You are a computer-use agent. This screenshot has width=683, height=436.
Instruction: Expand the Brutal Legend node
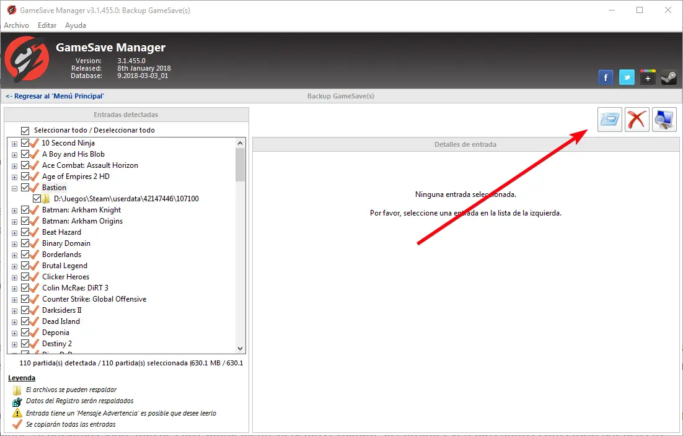click(x=14, y=266)
